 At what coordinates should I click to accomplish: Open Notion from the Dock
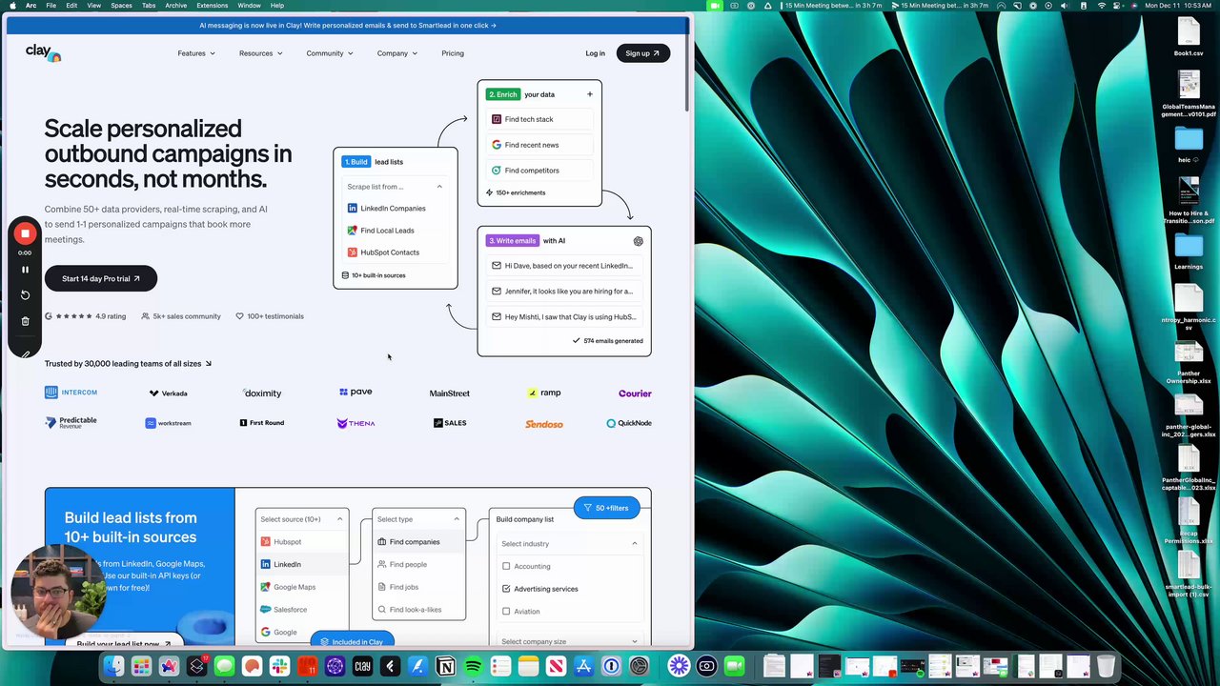point(445,666)
